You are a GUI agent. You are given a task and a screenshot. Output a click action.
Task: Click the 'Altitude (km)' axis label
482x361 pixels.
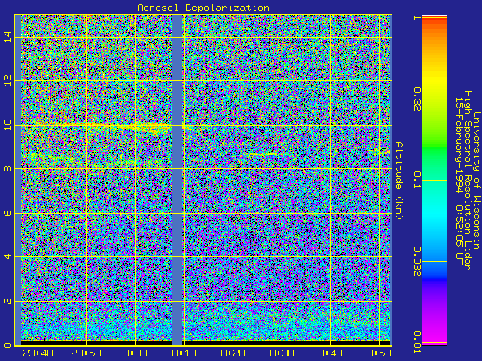click(398, 180)
